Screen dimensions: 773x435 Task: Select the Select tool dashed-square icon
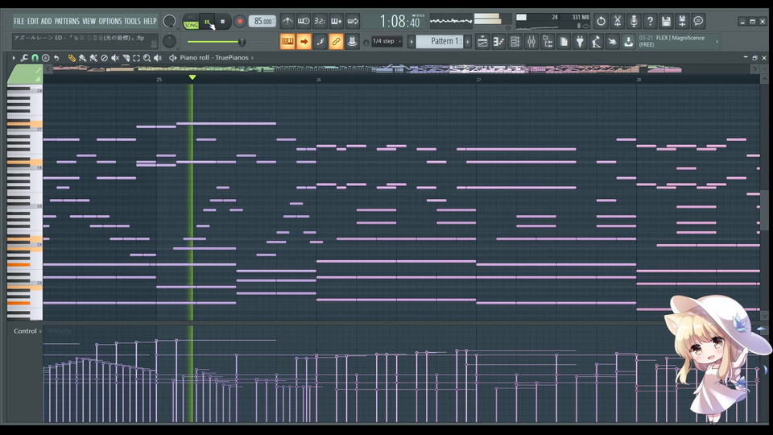(x=137, y=58)
